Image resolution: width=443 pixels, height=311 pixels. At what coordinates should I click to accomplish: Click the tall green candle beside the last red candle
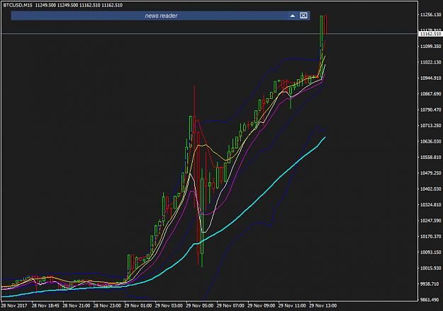(322, 47)
